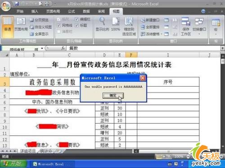Click the cell 中办、国办信息刊物
The image size is (225, 168).
(52, 102)
